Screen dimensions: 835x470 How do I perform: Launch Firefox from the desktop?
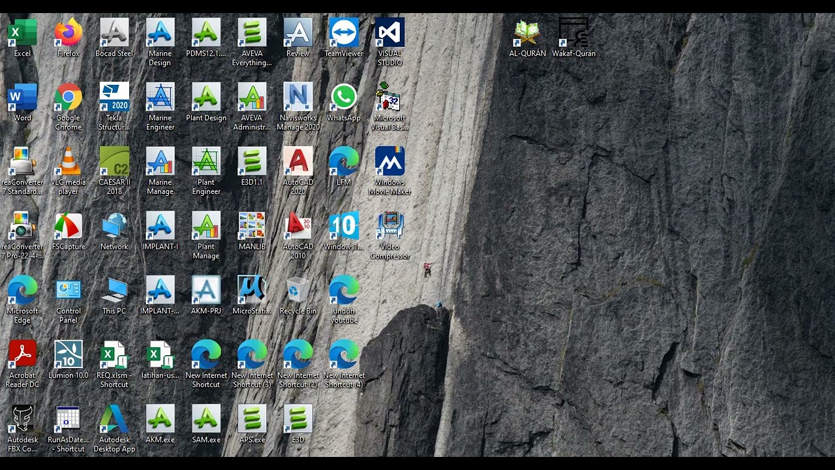68,33
